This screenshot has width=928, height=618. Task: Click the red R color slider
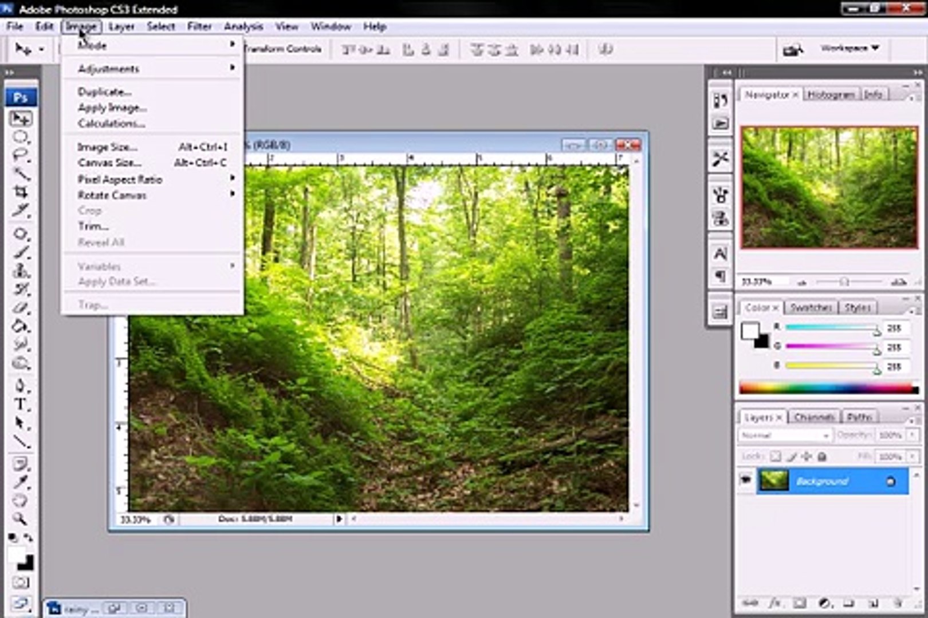[x=833, y=328]
